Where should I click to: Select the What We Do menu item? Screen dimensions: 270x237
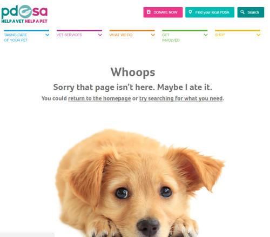pos(121,35)
